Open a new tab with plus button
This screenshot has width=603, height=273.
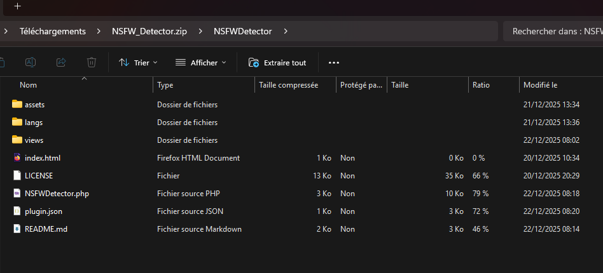pos(17,6)
